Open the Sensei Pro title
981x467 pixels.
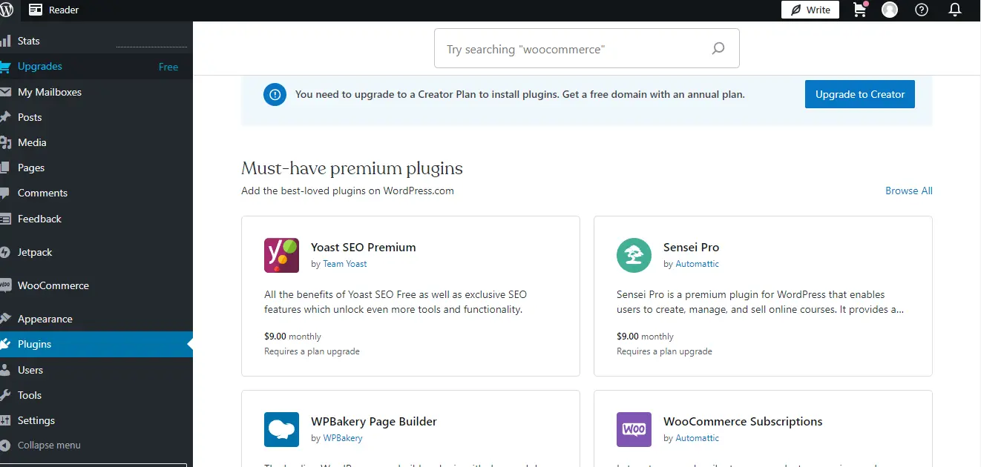point(692,248)
